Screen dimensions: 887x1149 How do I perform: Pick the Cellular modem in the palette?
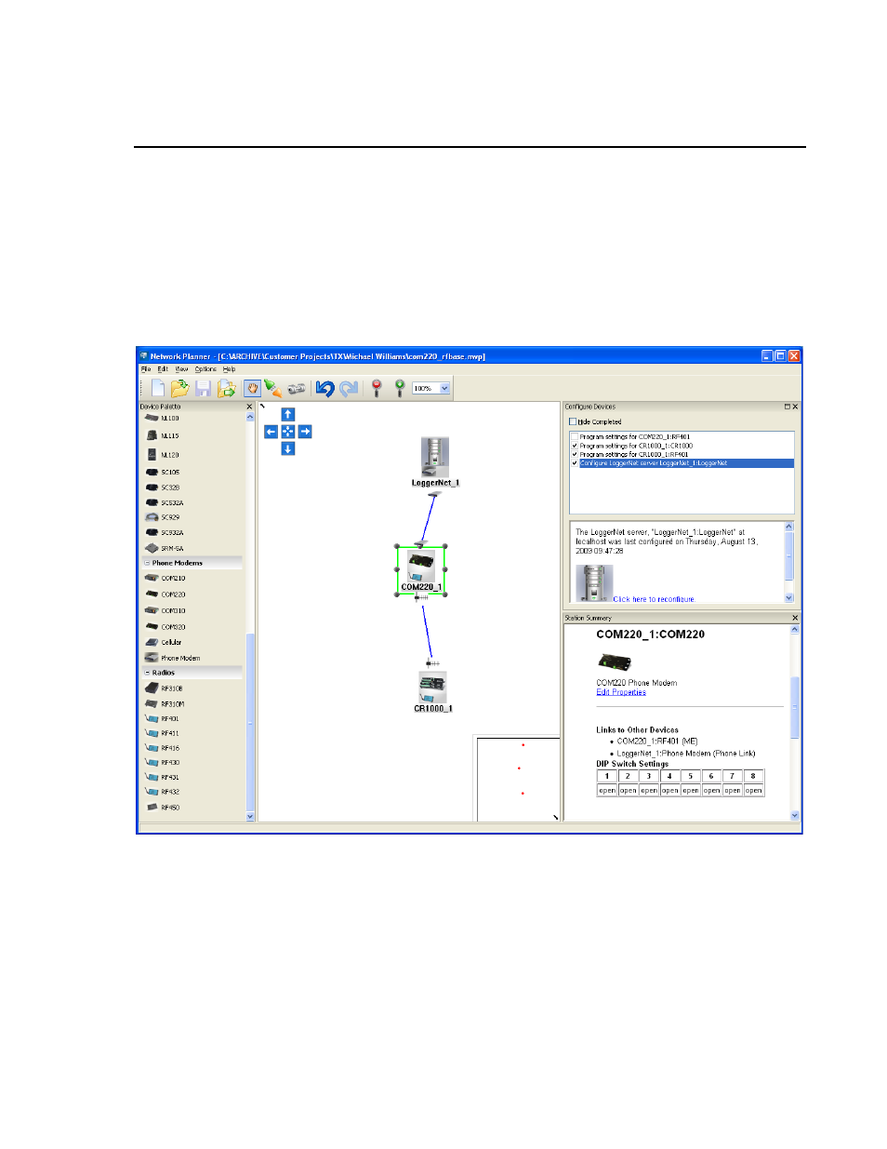pyautogui.click(x=163, y=643)
